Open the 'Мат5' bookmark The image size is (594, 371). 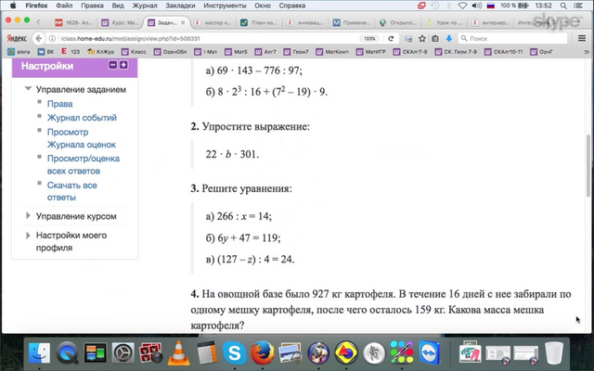click(x=236, y=52)
